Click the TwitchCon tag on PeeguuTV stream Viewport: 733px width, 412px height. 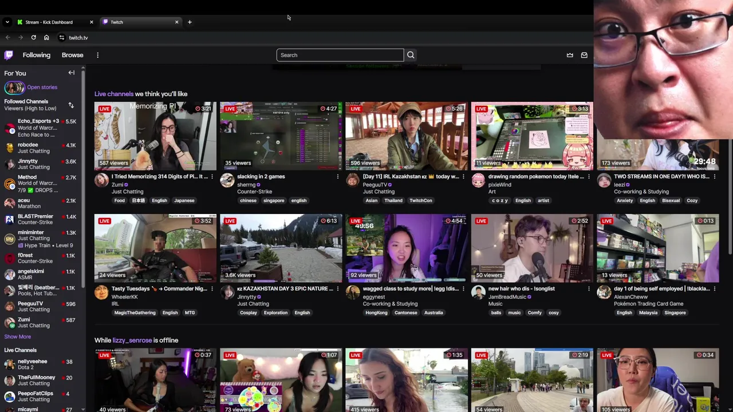[421, 201]
